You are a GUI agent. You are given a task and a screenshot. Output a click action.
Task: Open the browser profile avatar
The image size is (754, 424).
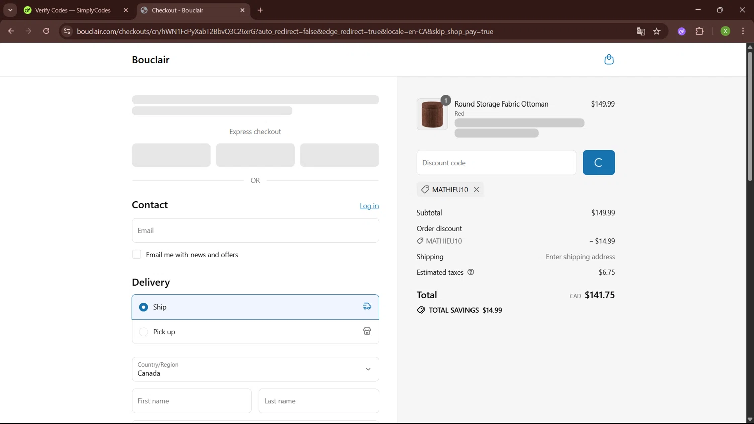(x=725, y=31)
